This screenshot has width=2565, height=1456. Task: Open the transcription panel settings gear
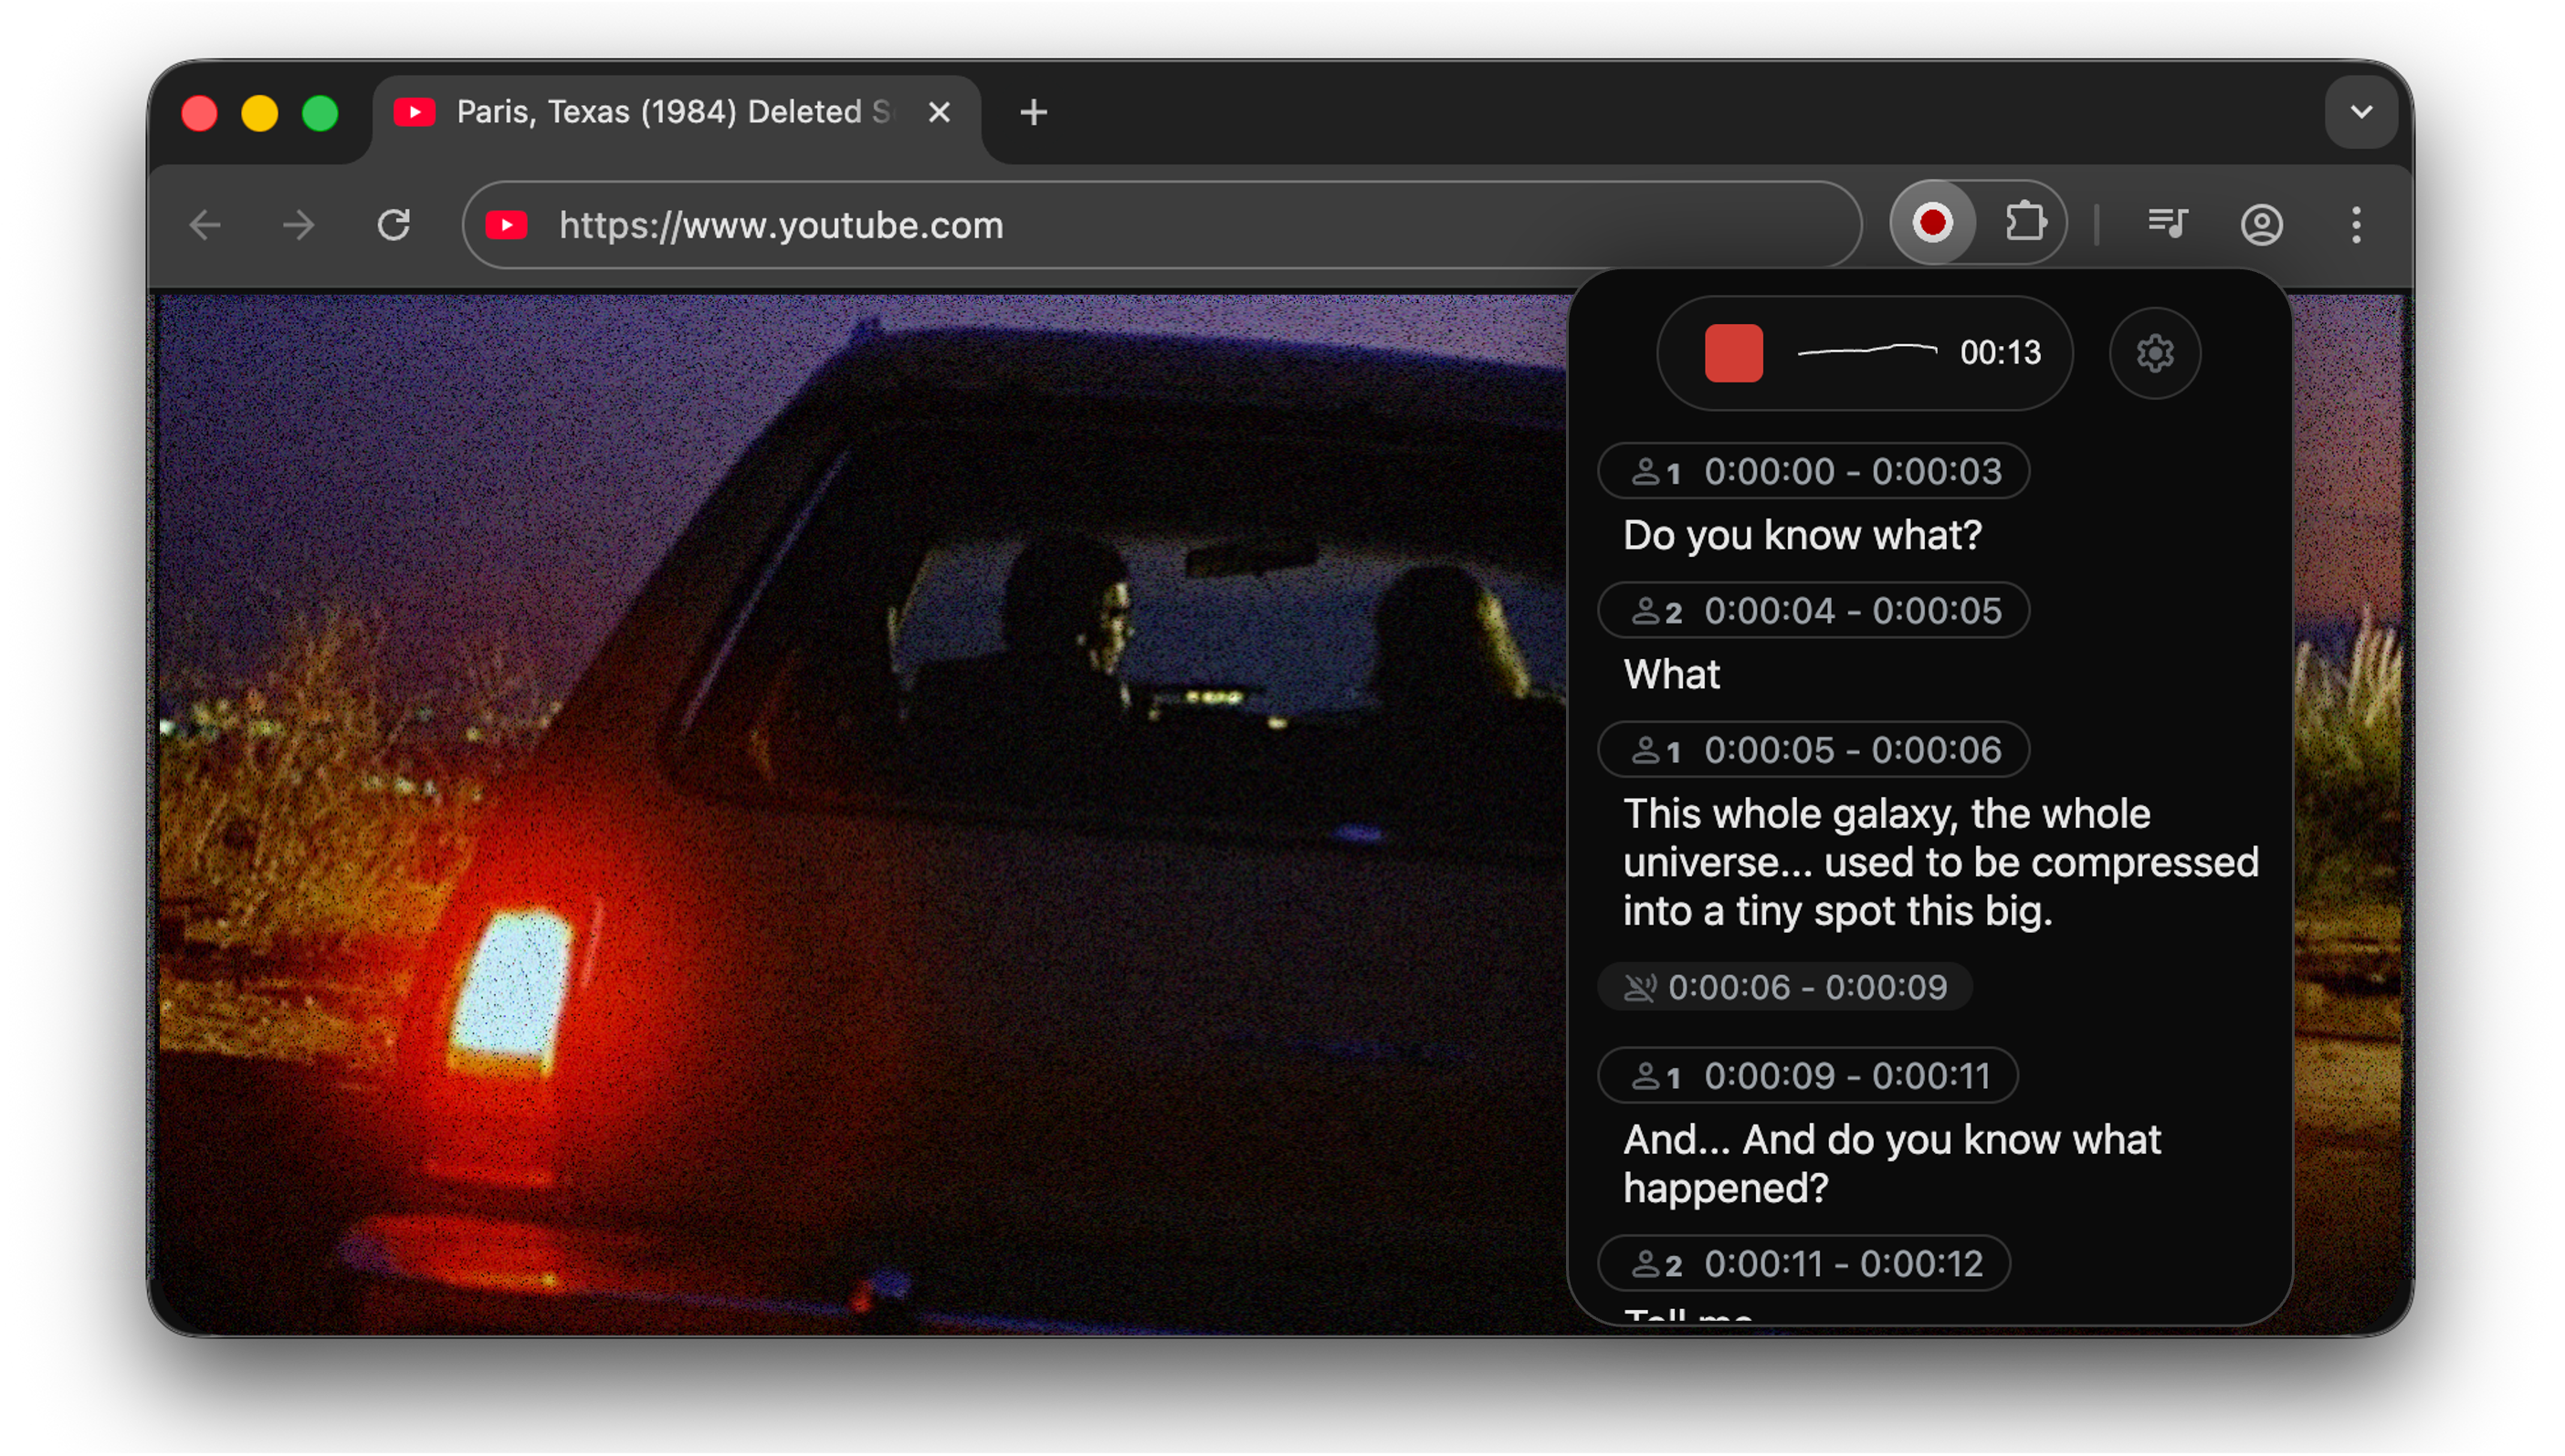(x=2155, y=352)
